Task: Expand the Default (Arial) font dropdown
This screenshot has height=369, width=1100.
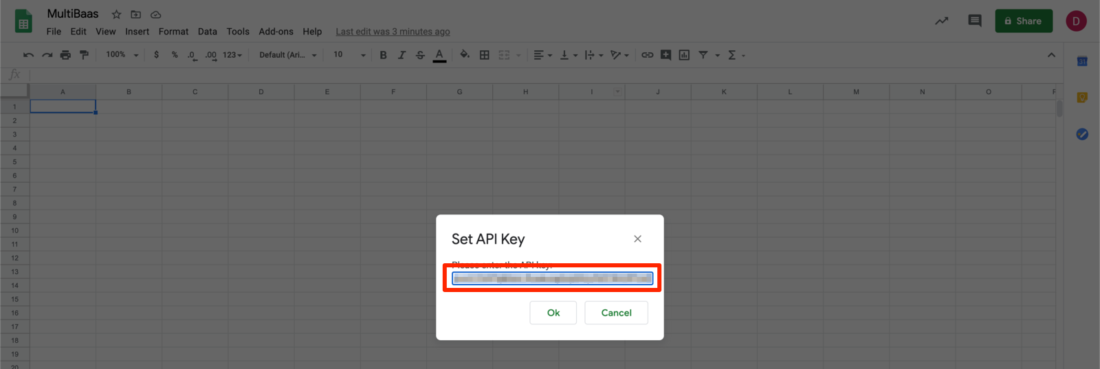Action: [287, 55]
